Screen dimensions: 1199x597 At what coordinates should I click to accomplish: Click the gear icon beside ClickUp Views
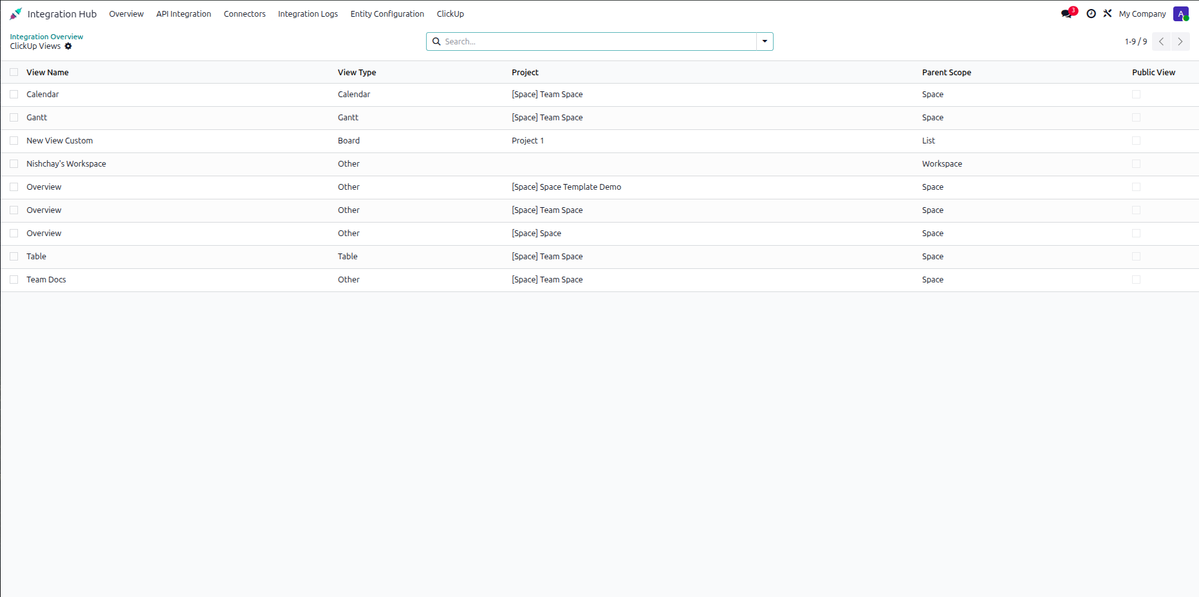68,46
